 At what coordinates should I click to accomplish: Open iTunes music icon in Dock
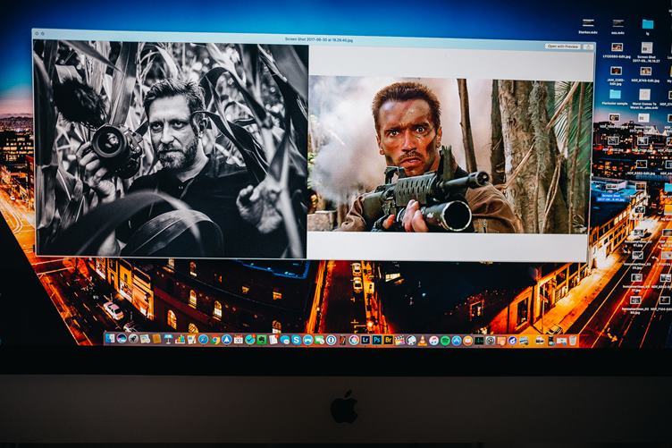[x=433, y=341]
